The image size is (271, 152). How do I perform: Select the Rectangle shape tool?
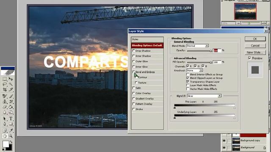[11, 124]
